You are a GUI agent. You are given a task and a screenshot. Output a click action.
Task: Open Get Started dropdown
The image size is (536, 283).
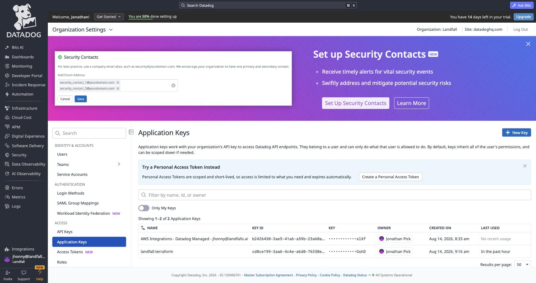pos(109,17)
